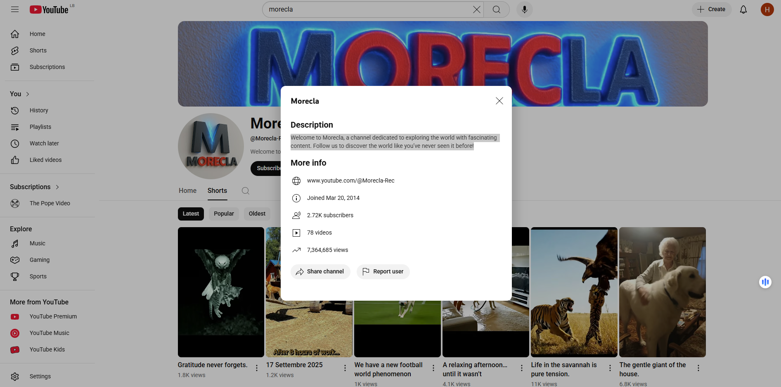
Task: Open the hamburger guide menu
Action: click(x=15, y=9)
